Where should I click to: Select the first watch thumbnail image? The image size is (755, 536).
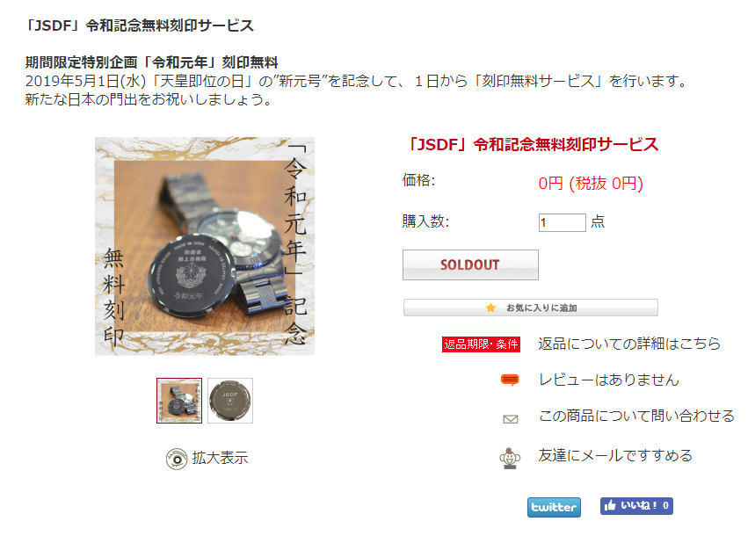179,401
